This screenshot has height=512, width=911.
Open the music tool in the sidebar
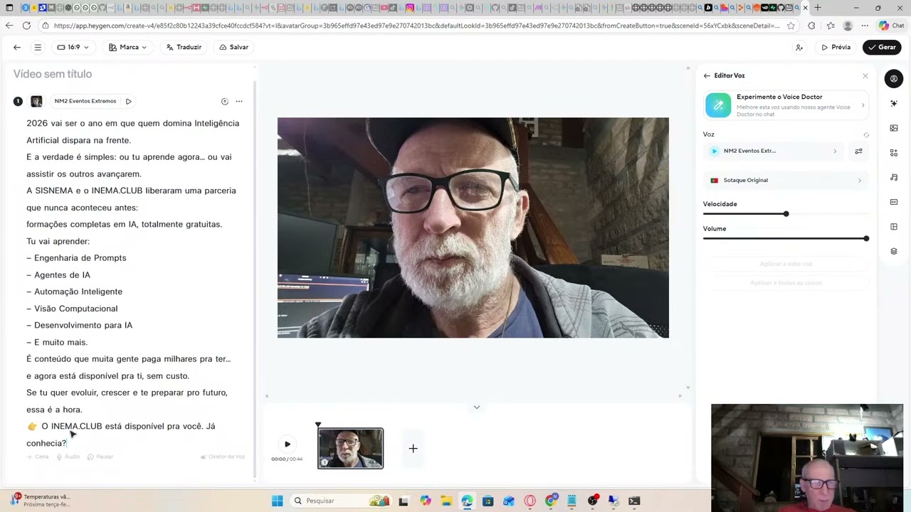point(894,177)
